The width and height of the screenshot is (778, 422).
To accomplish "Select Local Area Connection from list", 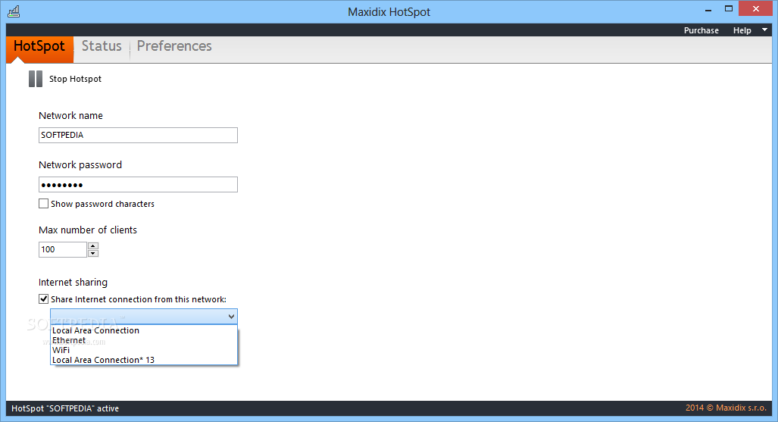I will [144, 330].
